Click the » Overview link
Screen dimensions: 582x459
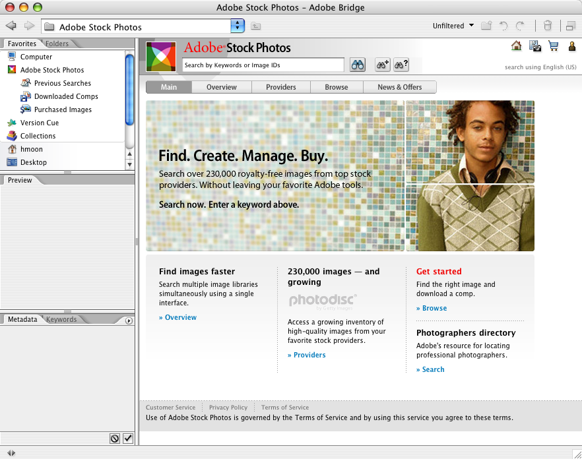(x=178, y=318)
